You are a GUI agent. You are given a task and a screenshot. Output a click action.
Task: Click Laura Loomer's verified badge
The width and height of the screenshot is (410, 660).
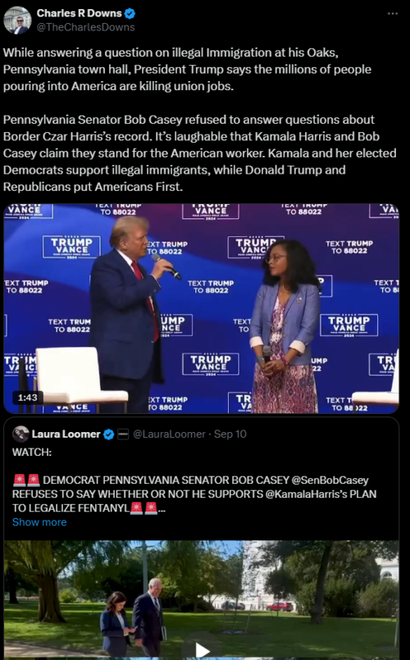[x=108, y=435]
